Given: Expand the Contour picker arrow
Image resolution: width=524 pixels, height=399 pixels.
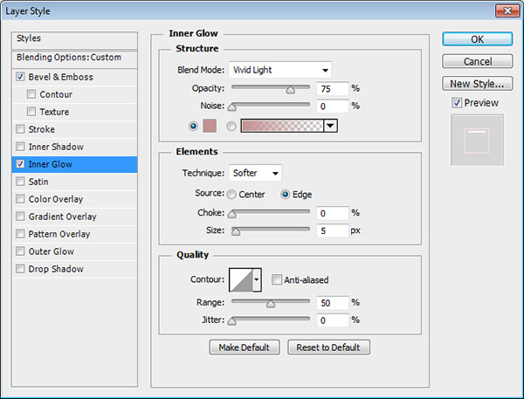Looking at the screenshot, I should (x=257, y=279).
